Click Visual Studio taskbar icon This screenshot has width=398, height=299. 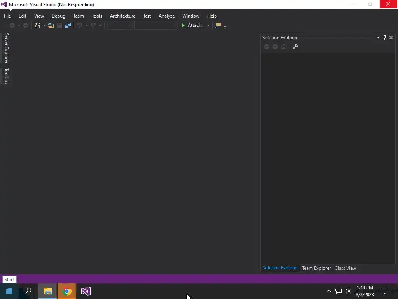[86, 291]
